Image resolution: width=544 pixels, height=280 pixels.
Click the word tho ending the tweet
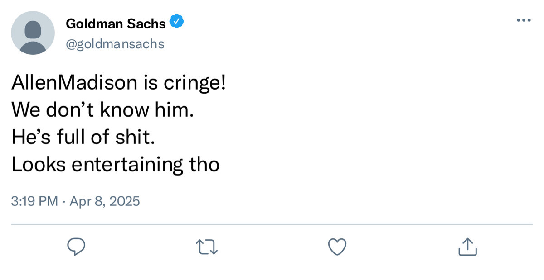point(204,165)
